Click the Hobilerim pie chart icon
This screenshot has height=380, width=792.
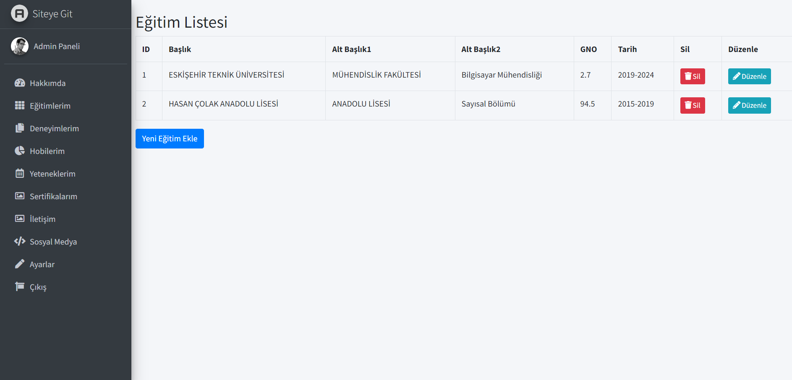(x=20, y=151)
